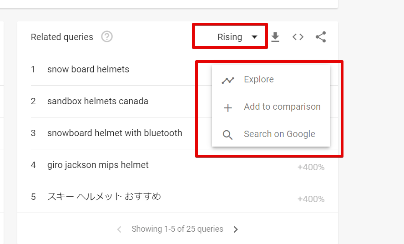Open the embed code icon
The height and width of the screenshot is (244, 404).
tap(298, 37)
